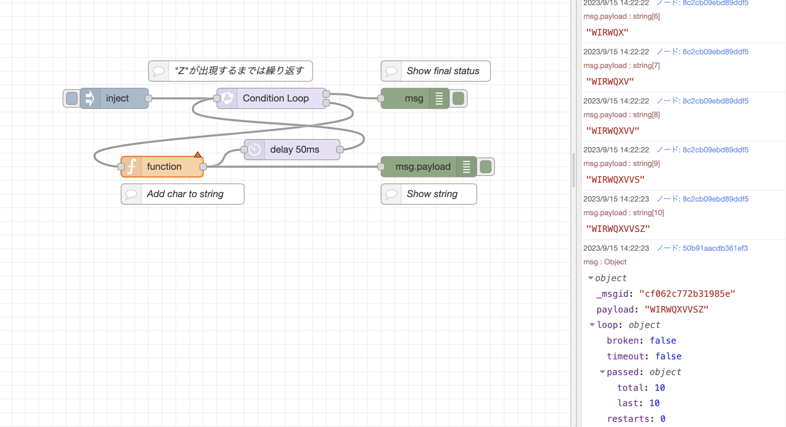This screenshot has width=786, height=427.
Task: Toggle the msg.payload debug node's output button
Action: 485,167
